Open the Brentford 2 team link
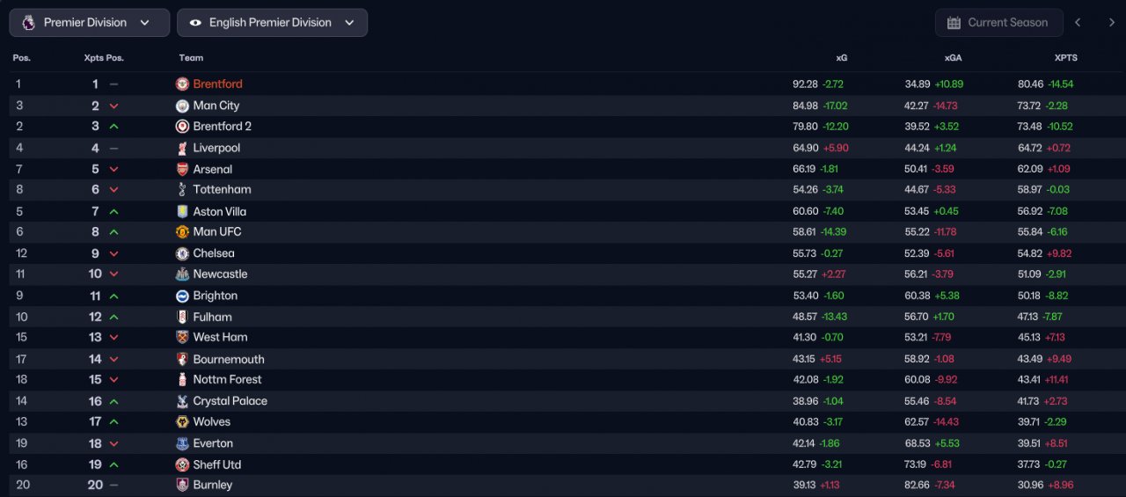The image size is (1126, 497). (223, 127)
